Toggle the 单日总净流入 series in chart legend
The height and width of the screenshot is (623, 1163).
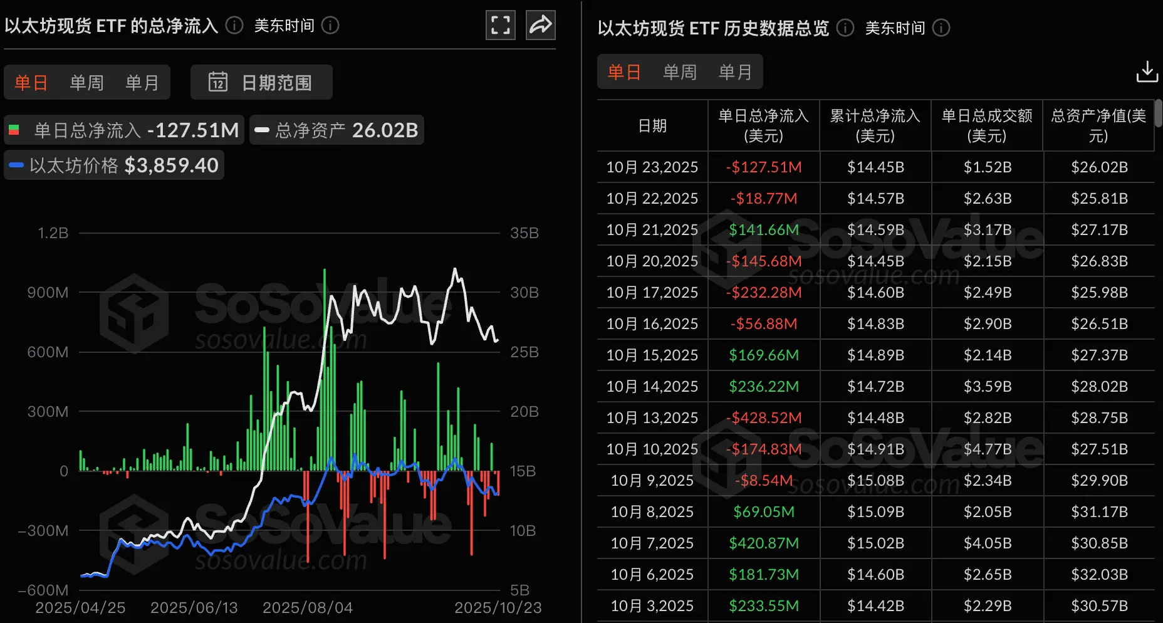click(123, 130)
